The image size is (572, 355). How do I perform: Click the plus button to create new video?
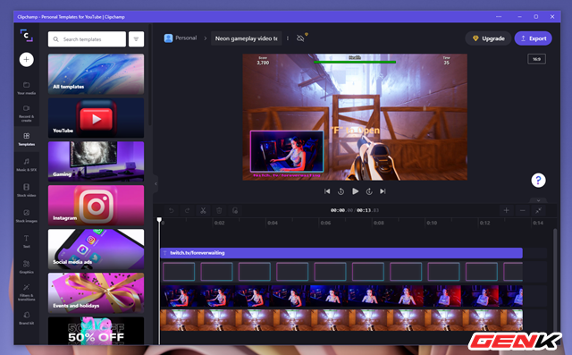[26, 60]
